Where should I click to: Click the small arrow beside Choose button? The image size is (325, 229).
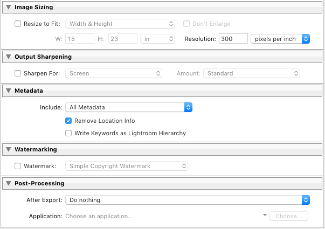point(265,215)
